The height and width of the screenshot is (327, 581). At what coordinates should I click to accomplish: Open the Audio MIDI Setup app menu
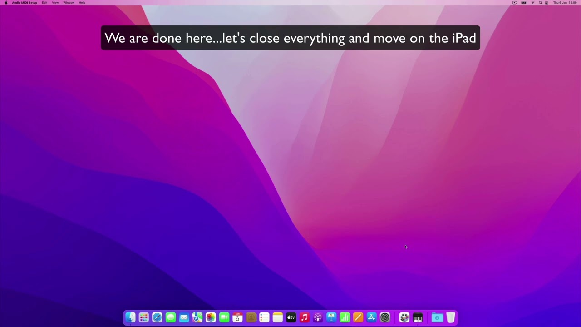click(x=25, y=3)
